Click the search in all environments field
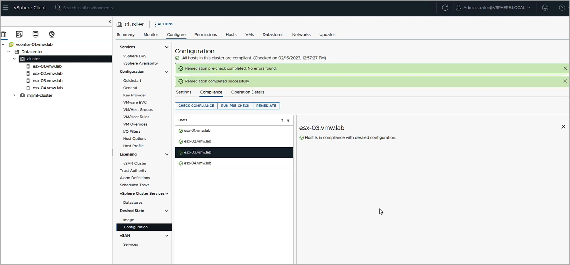 pyautogui.click(x=88, y=8)
